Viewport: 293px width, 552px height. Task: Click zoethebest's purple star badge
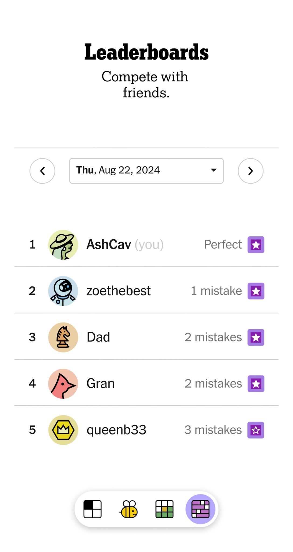[x=256, y=291]
